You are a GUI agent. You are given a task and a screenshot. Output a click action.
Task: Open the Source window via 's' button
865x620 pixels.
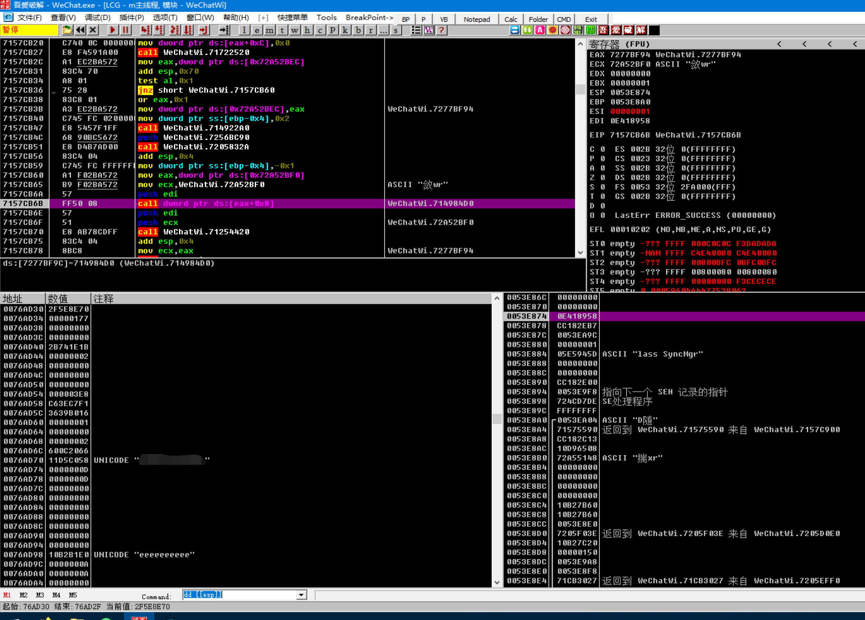pyautogui.click(x=396, y=30)
